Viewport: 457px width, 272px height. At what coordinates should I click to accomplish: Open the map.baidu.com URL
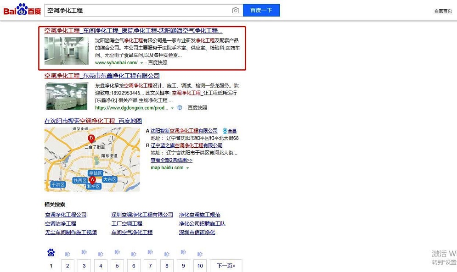point(167,168)
